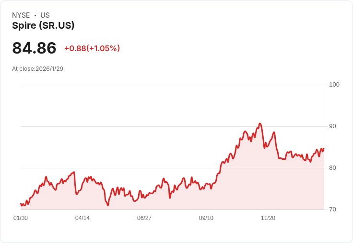The width and height of the screenshot is (353, 243).
Task: Click the highest peak of the price line
Action: [x=260, y=123]
